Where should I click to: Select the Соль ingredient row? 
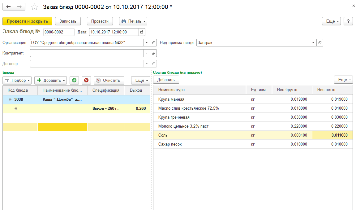[x=253, y=135]
